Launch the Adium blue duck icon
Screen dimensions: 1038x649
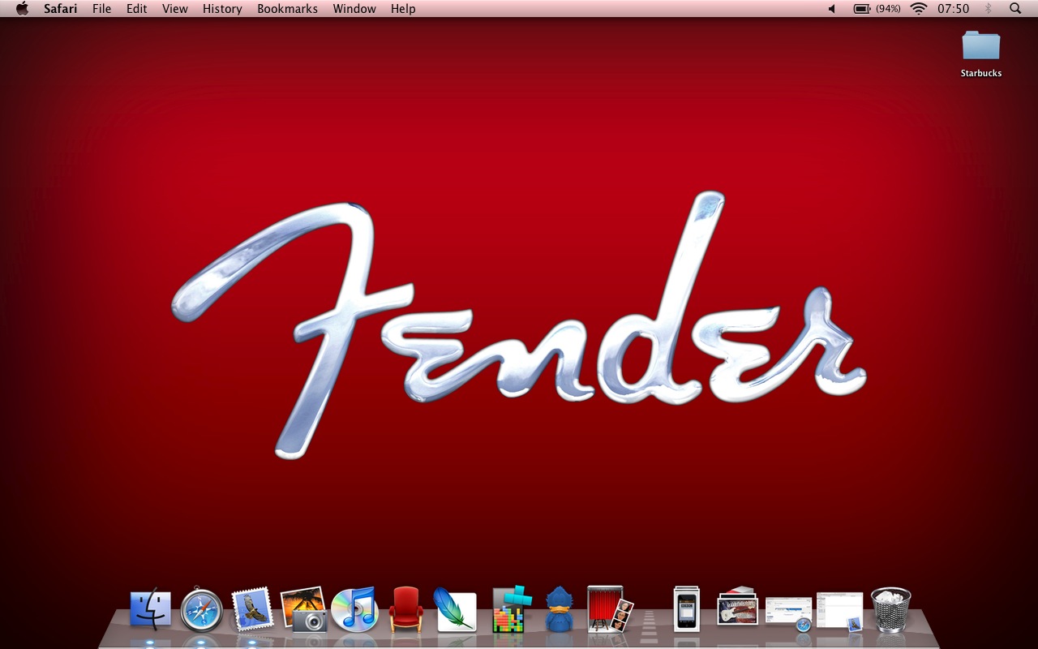[x=559, y=610]
